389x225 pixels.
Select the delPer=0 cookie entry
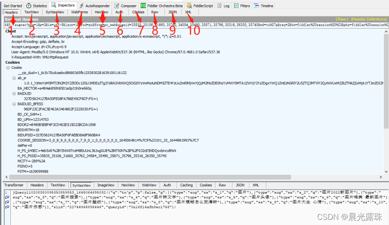tap(25, 145)
